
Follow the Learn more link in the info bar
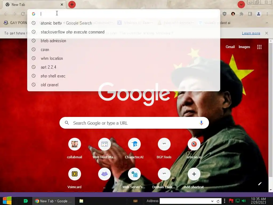point(251,33)
